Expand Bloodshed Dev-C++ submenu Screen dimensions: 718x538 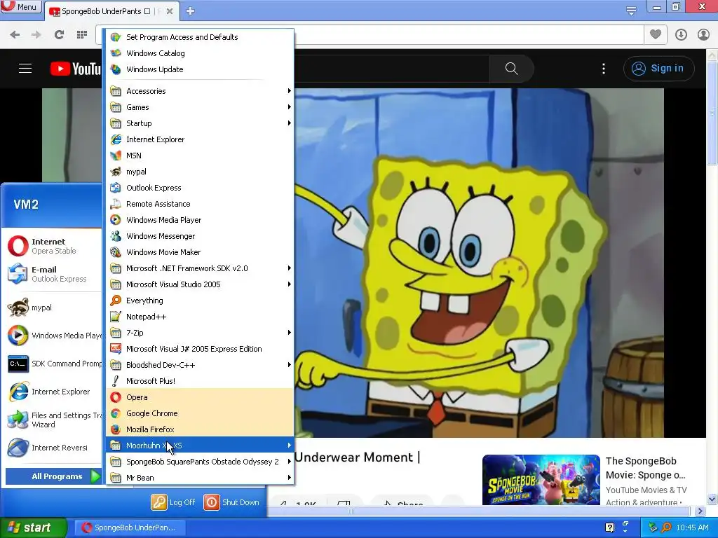pyautogui.click(x=200, y=364)
